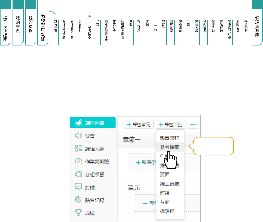Screen dimensions: 263x222
Task: Select the 影音教材 sub-tab
Action: click(x=81, y=32)
